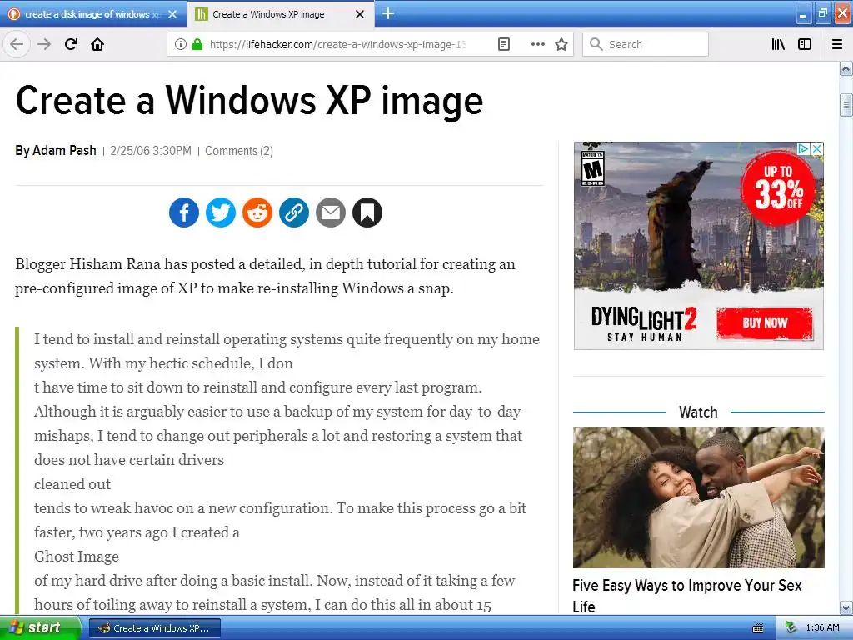853x640 pixels.
Task: Click the 'cleaned out' quote line
Action: 72,484
